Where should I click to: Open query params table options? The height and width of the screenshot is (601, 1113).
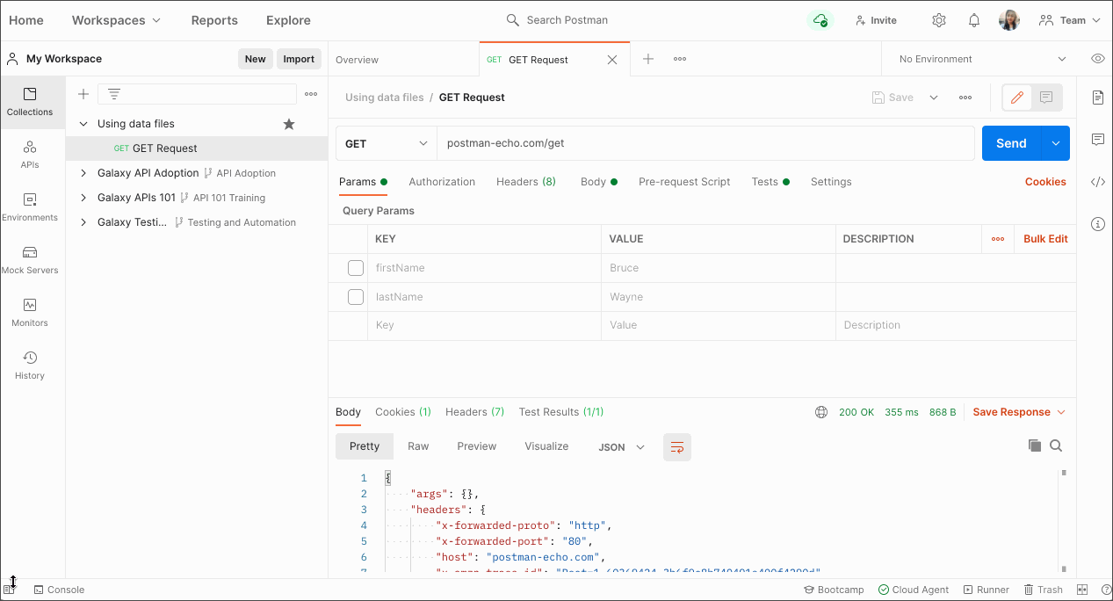998,239
